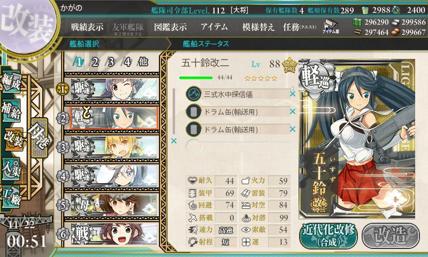Remove the second ドラム缶 equipment with X
428x257 pixels.
click(293, 129)
